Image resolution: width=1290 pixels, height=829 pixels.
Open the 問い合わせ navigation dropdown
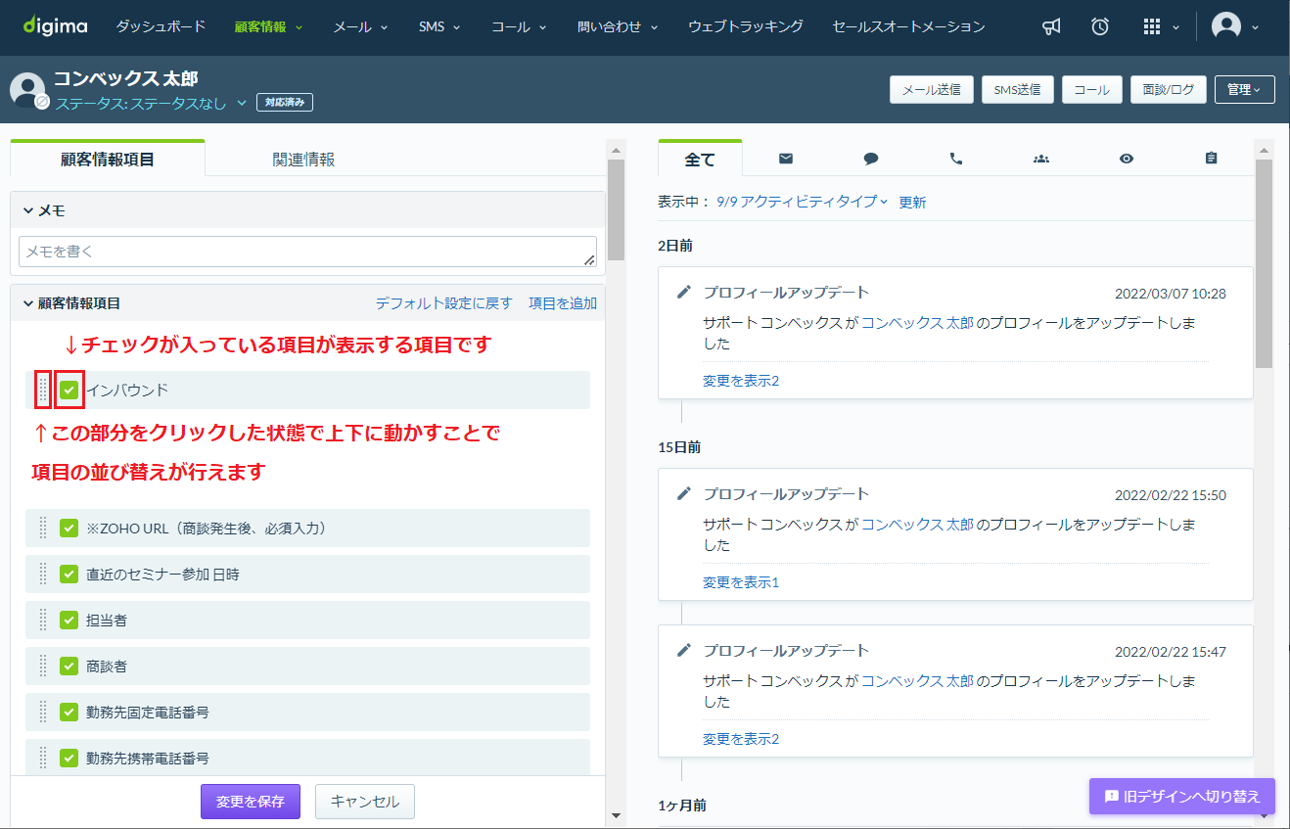click(618, 27)
